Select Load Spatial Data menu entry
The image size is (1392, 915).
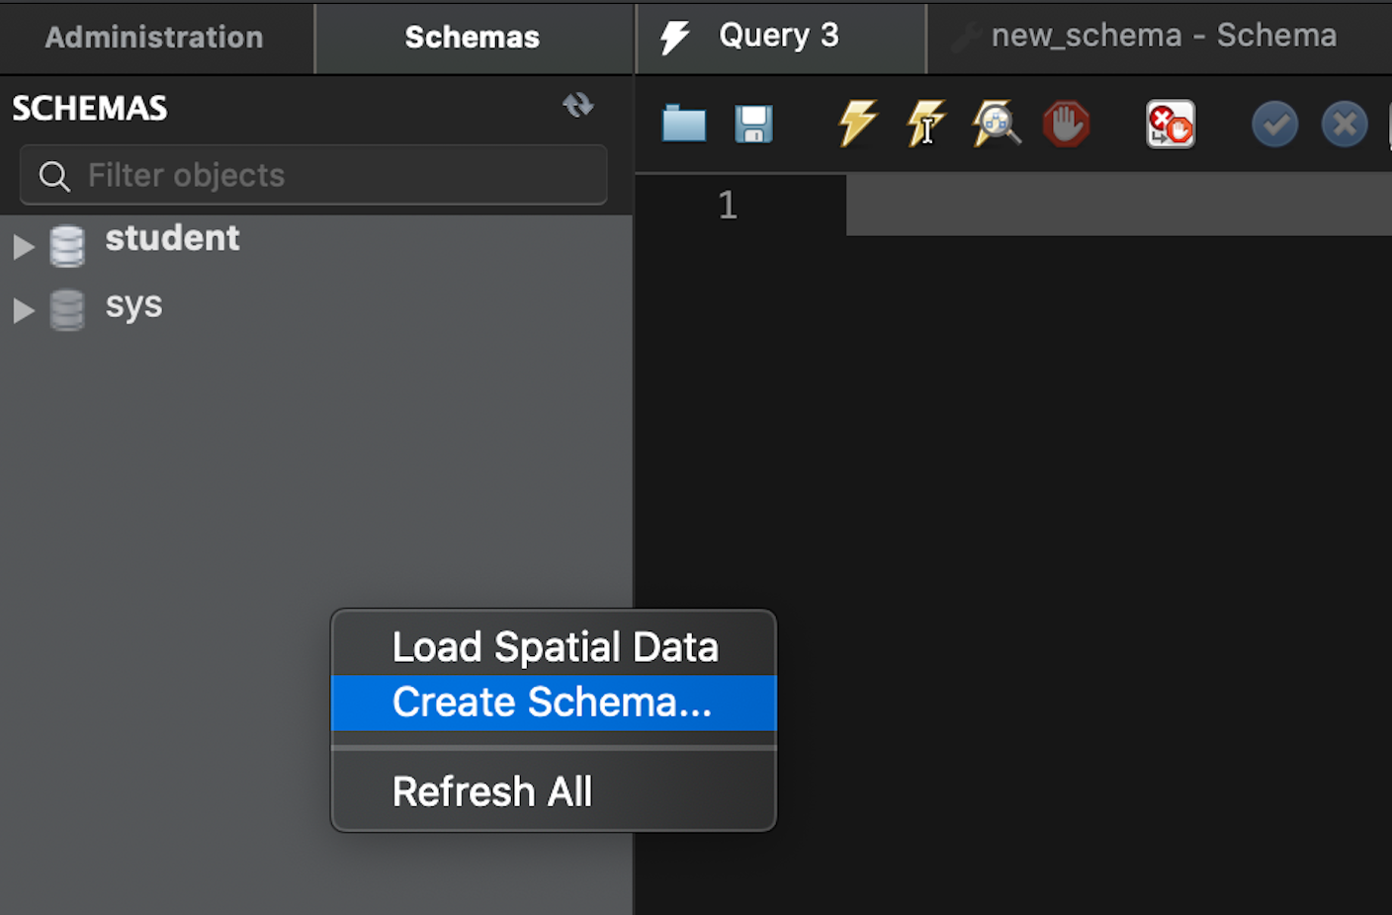click(x=555, y=647)
